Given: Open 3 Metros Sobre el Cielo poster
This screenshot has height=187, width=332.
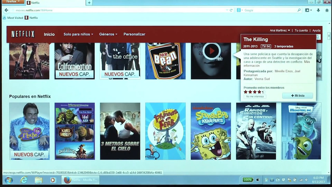Looking at the screenshot, I should click(120, 131).
